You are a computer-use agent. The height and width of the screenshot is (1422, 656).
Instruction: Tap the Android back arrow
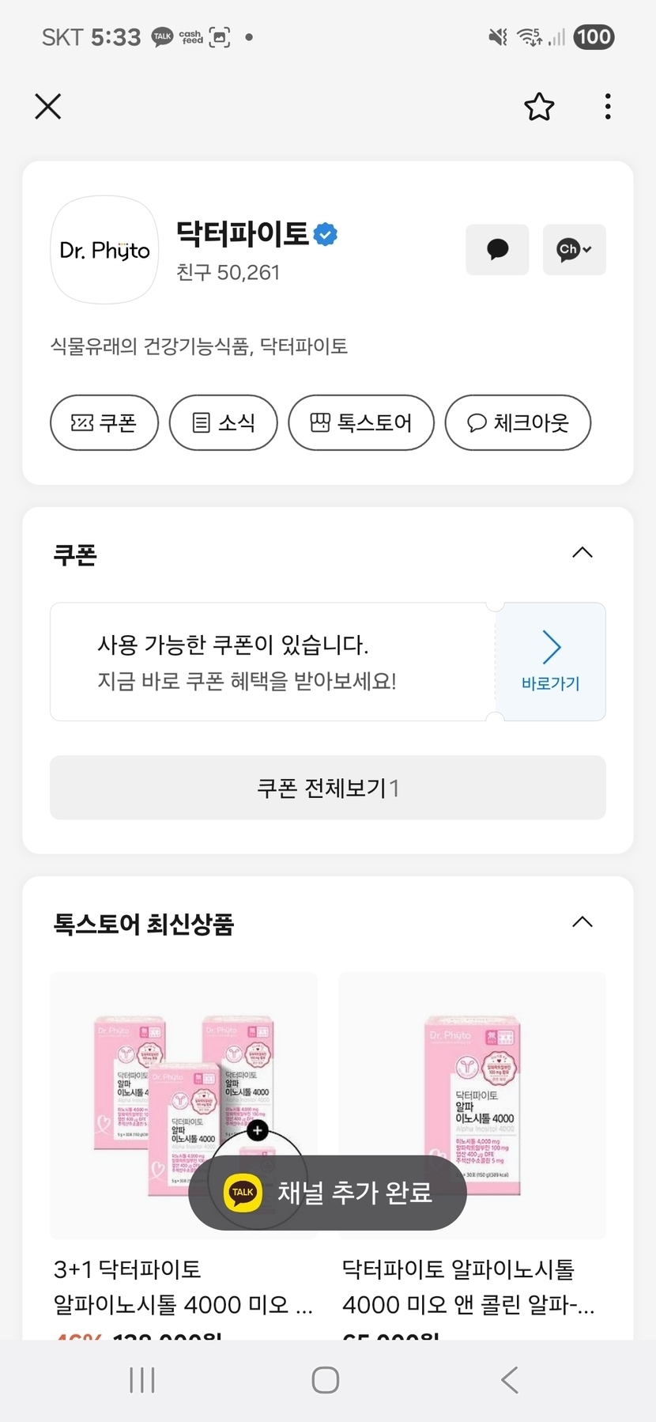pos(510,1380)
